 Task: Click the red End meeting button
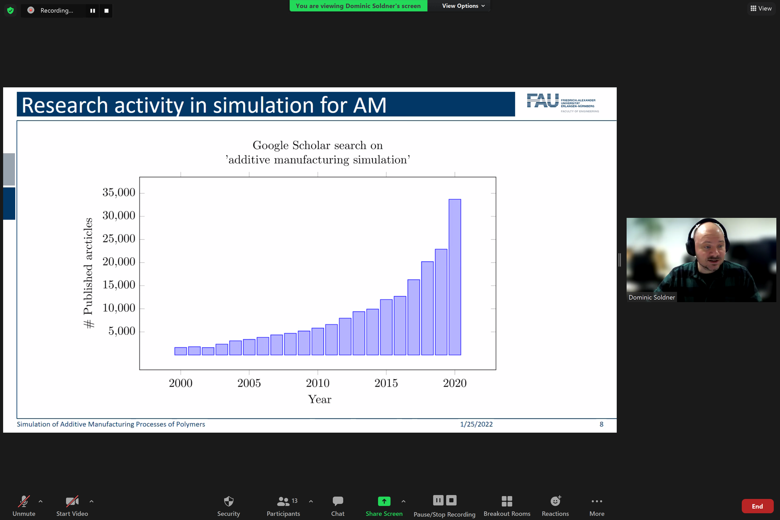[x=757, y=506]
